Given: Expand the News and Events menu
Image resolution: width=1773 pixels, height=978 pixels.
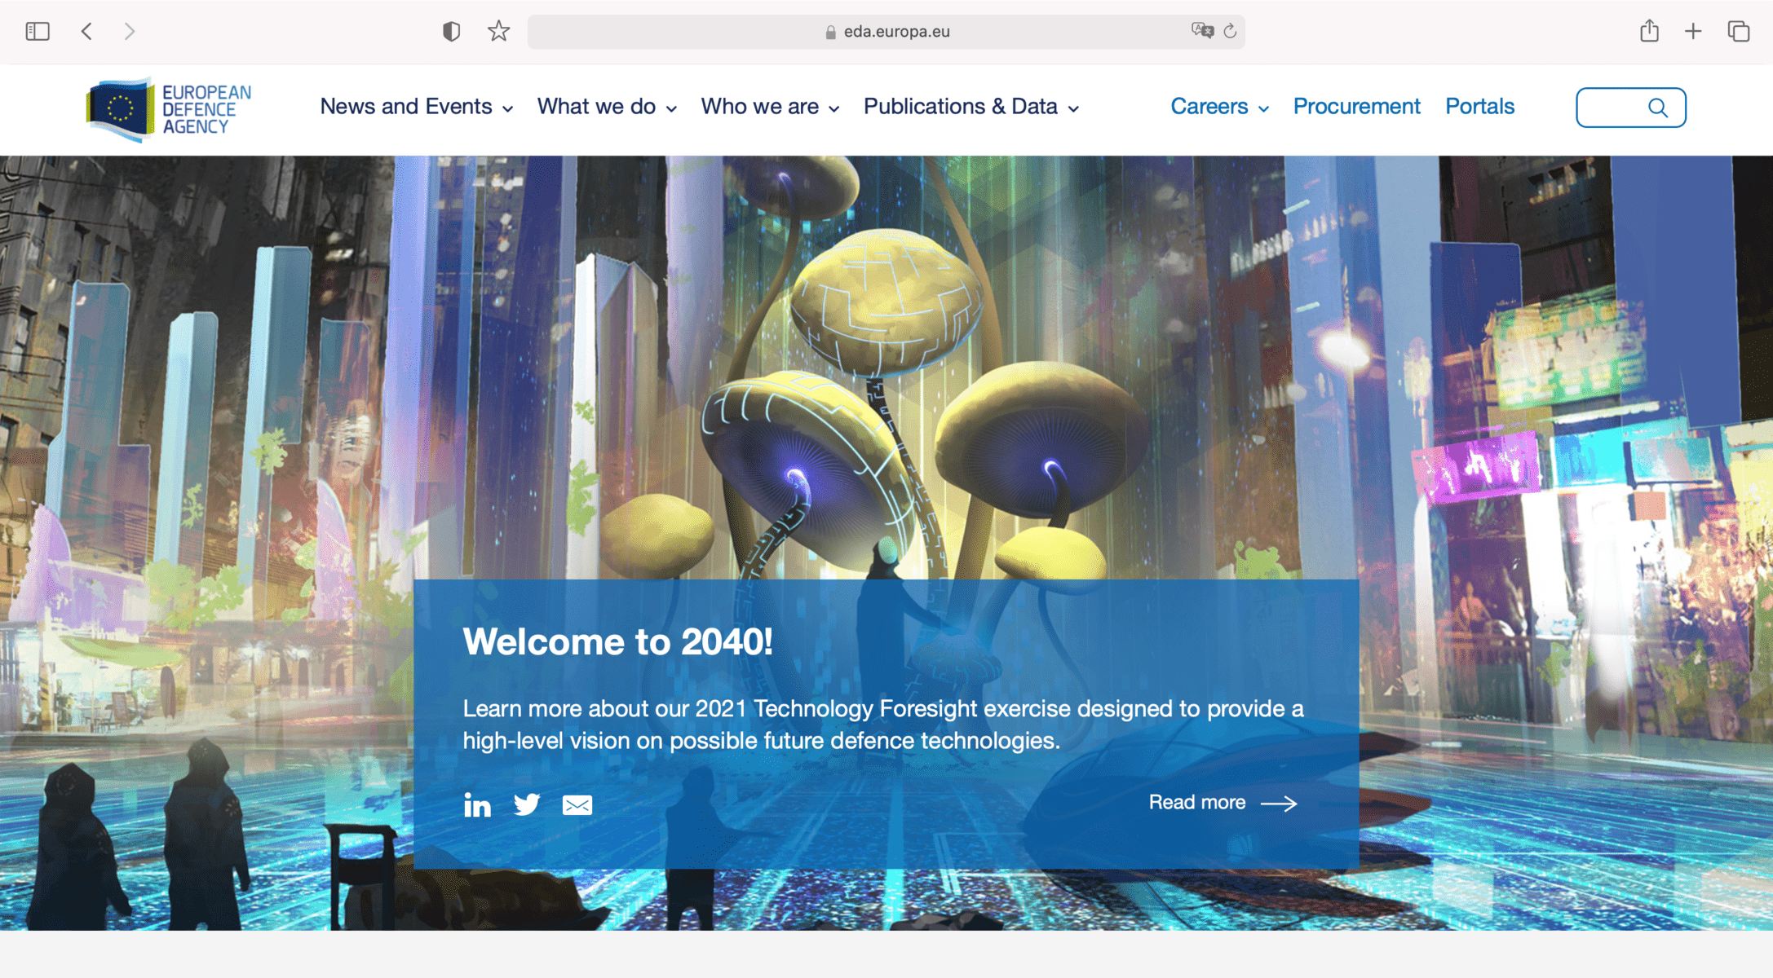Looking at the screenshot, I should (x=417, y=107).
